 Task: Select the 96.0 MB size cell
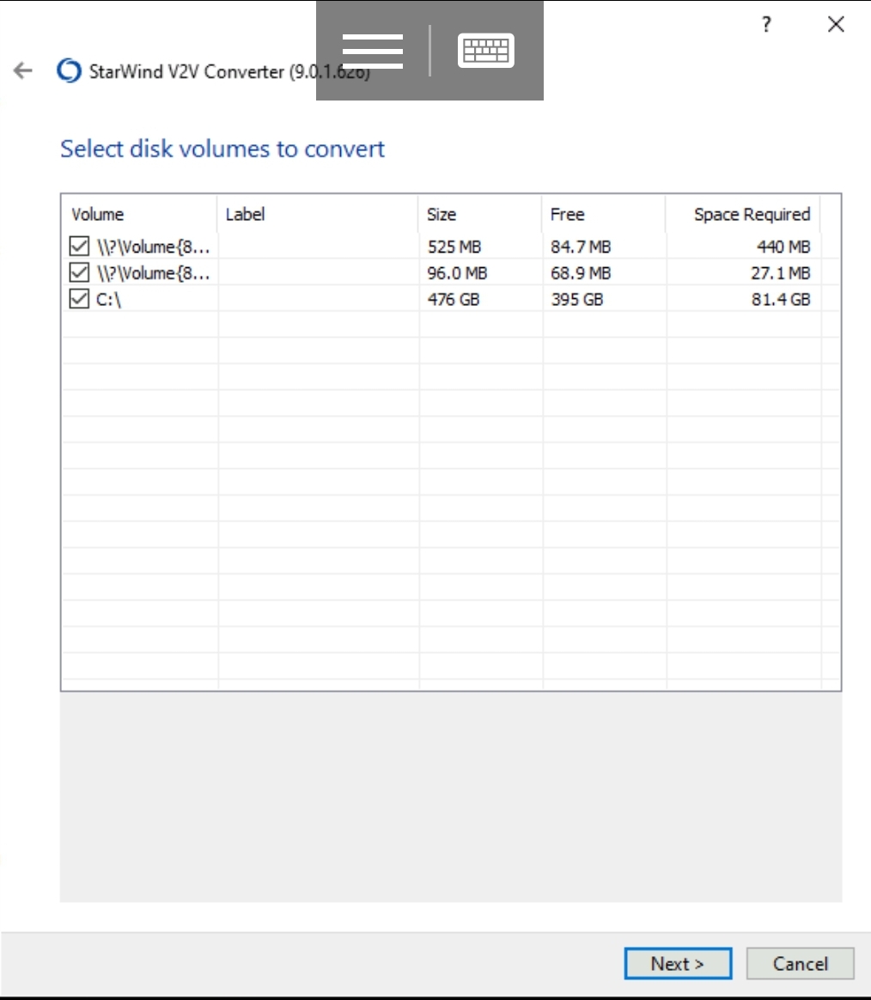coord(457,273)
